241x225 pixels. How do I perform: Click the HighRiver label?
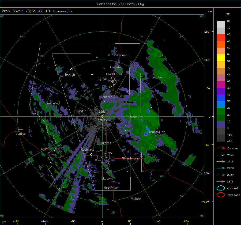[111, 188]
